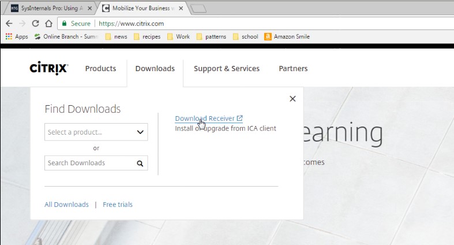Expand the Select a product dropdown
Image resolution: width=454 pixels, height=245 pixels.
pyautogui.click(x=96, y=132)
